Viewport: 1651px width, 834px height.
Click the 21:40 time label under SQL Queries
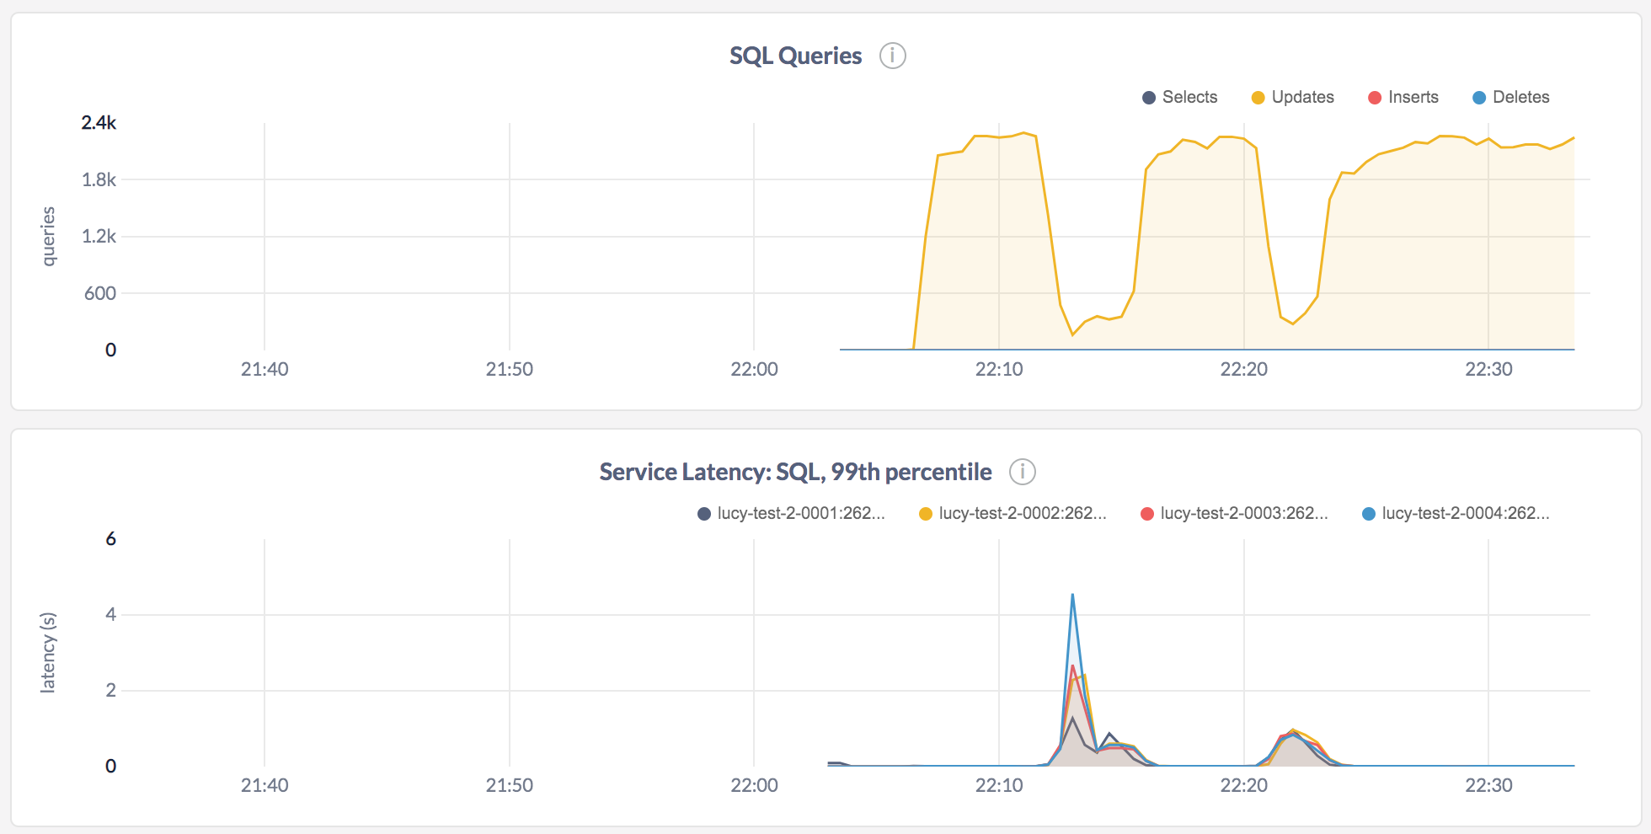click(x=264, y=369)
